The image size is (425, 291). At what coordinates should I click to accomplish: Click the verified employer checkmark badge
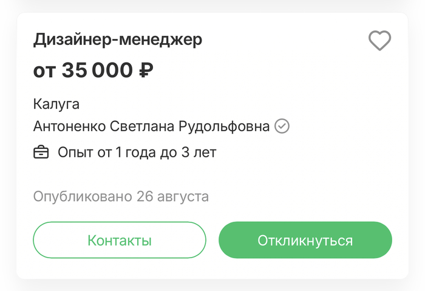point(282,126)
